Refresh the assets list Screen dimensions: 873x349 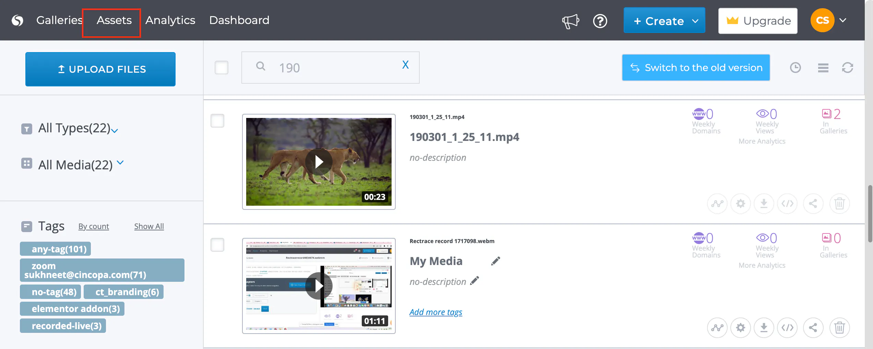pyautogui.click(x=847, y=68)
